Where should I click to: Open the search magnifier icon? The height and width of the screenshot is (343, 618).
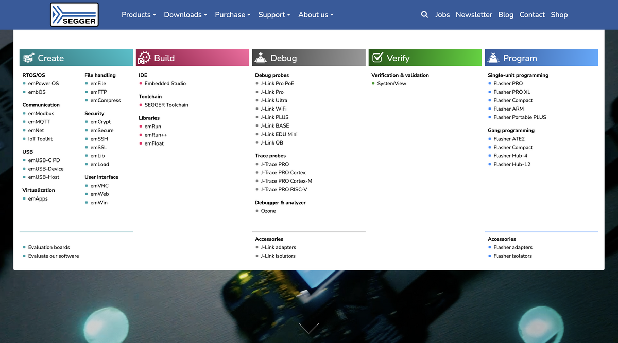(424, 15)
